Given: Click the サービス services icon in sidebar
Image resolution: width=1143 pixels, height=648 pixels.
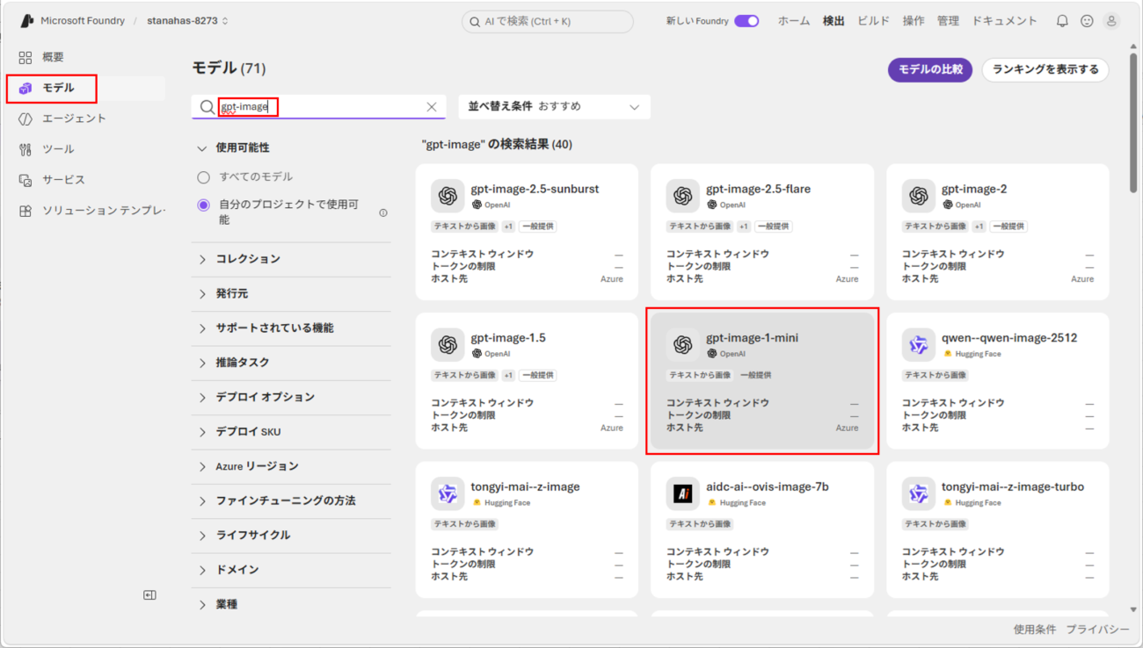Looking at the screenshot, I should coord(25,180).
